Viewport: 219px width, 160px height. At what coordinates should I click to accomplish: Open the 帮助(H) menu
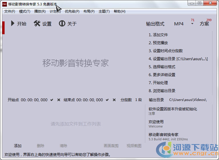click(120, 11)
